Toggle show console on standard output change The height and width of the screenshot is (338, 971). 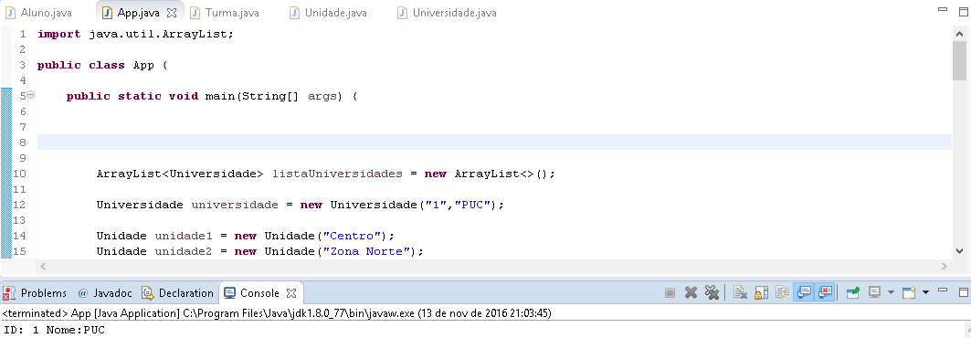click(804, 293)
